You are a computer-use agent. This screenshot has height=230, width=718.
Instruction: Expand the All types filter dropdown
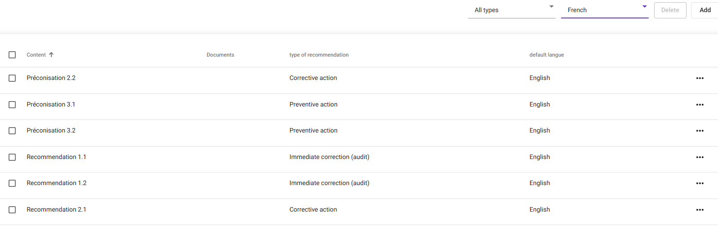click(x=512, y=10)
